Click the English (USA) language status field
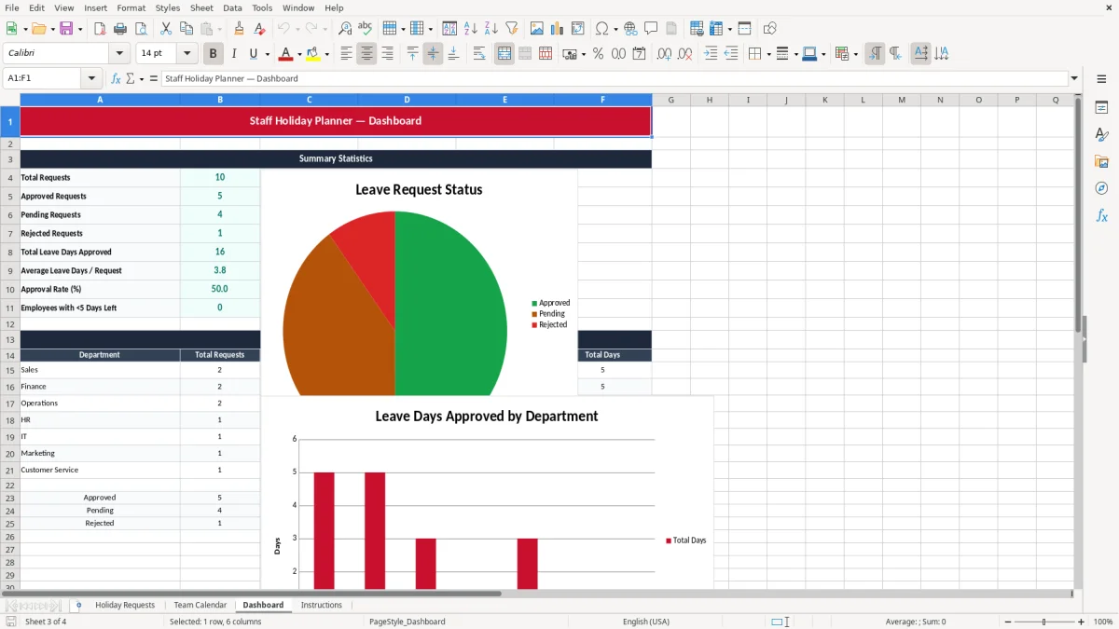 click(646, 622)
